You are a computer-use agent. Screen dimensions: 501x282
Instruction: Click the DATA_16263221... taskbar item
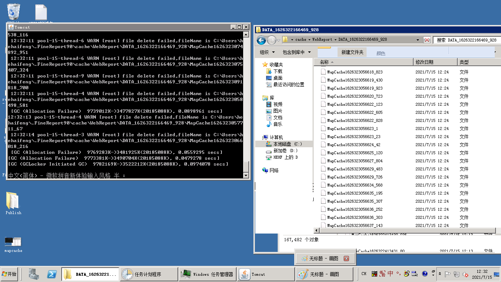90,274
